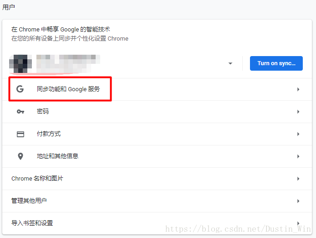
Task: Click the blurred account name text
Action: pos(68,63)
